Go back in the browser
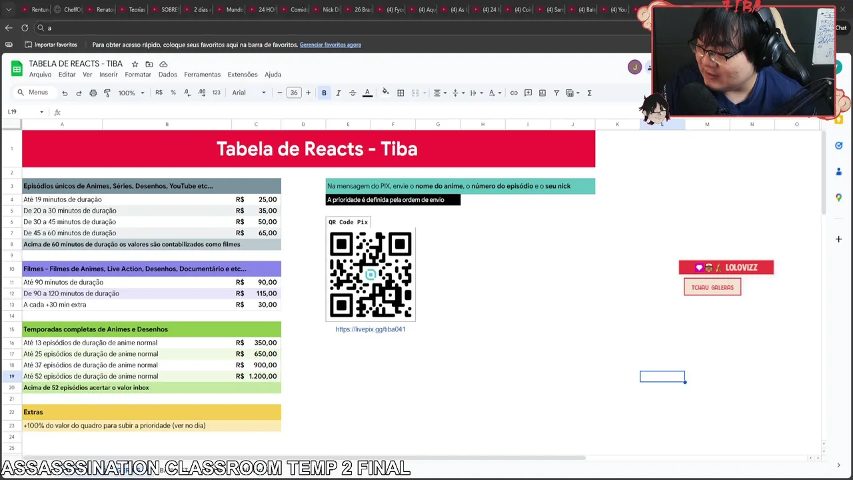Viewport: 853px width, 480px height. 9,28
